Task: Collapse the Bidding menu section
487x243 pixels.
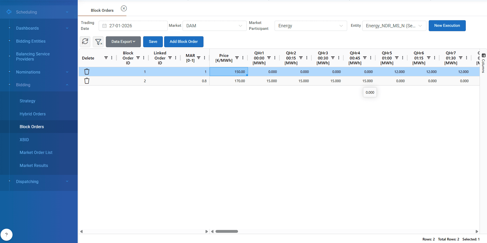Action: 67,85
